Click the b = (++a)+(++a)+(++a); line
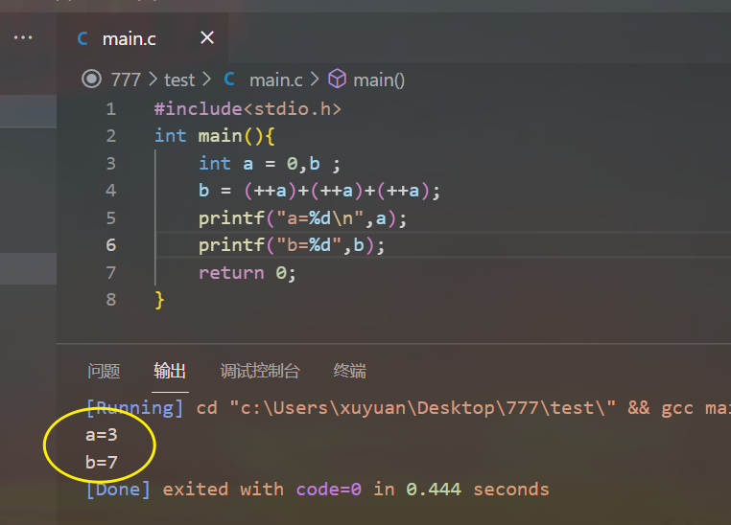The image size is (731, 525). (319, 191)
